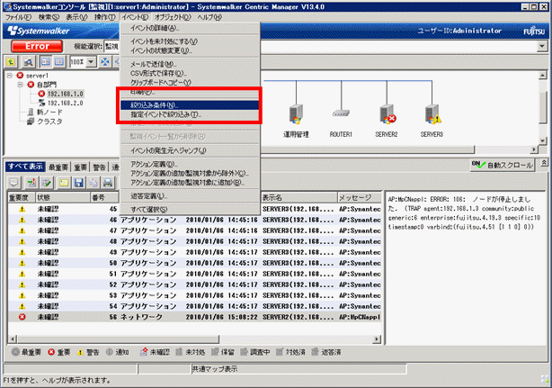This screenshot has width=552, height=388.
Task: Select the map view mode icon
Action: (46, 62)
